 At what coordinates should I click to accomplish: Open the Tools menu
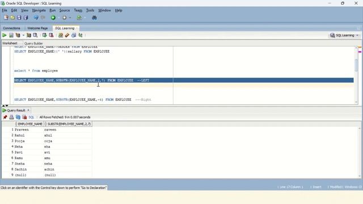[90, 10]
